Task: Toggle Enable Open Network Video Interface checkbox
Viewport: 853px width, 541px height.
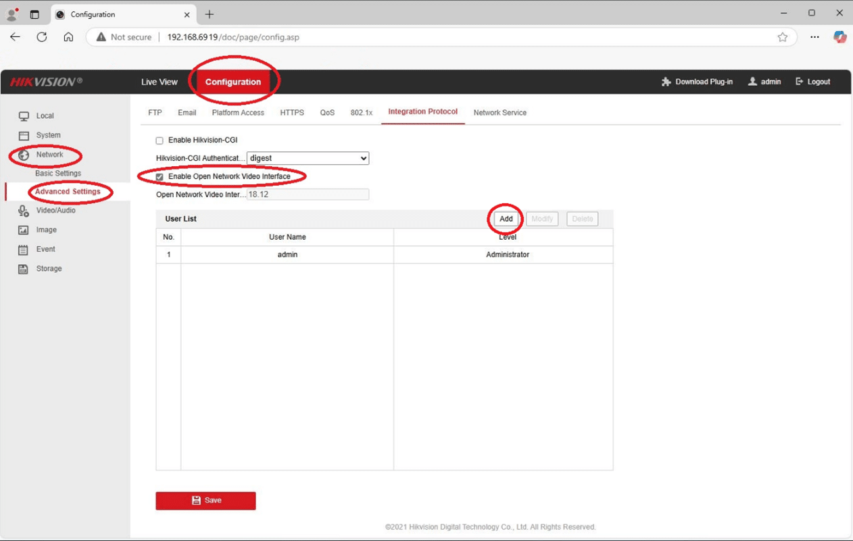Action: coord(160,177)
